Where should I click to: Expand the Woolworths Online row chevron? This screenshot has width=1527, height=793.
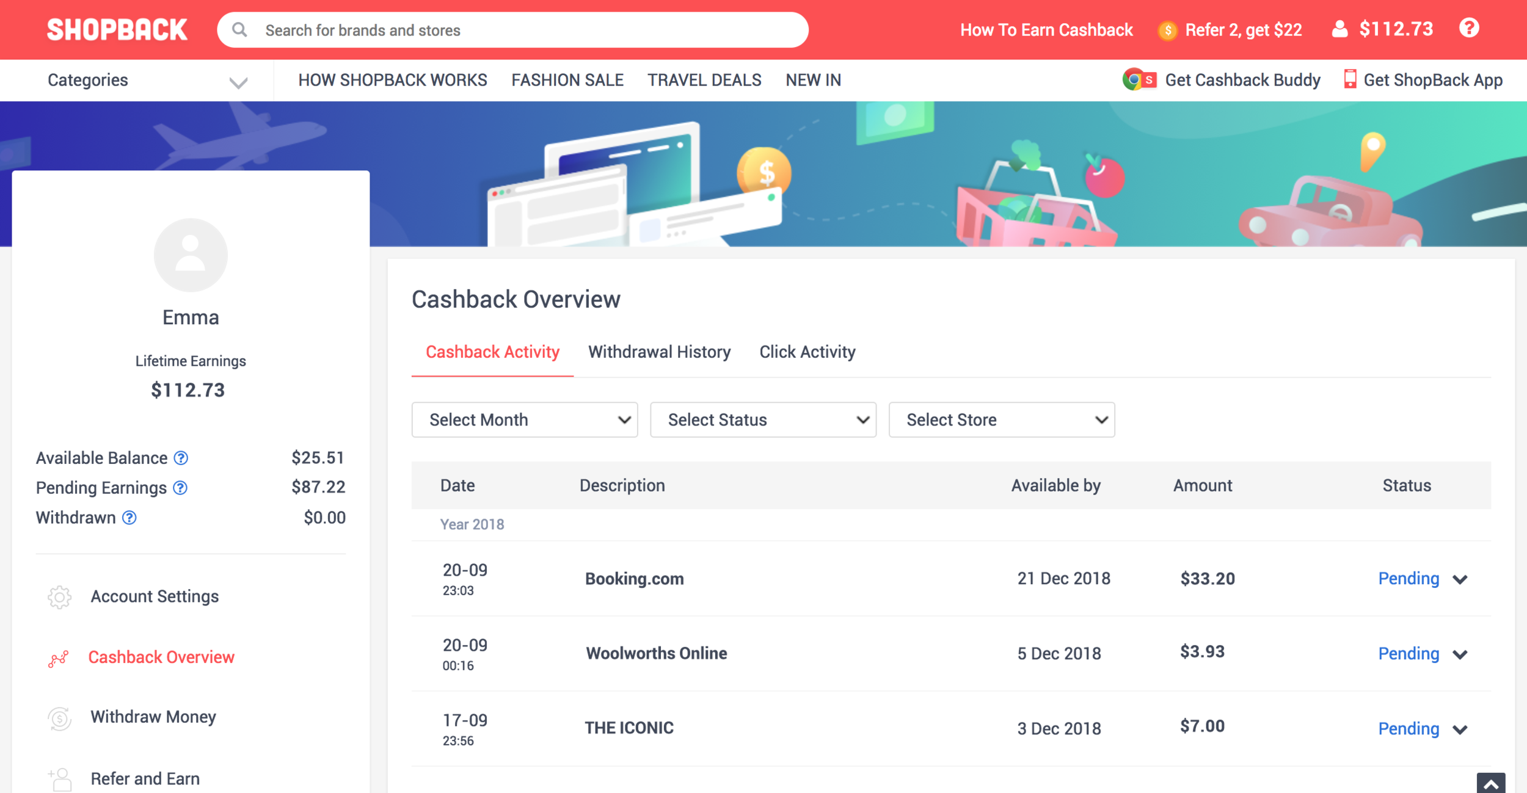coord(1460,654)
